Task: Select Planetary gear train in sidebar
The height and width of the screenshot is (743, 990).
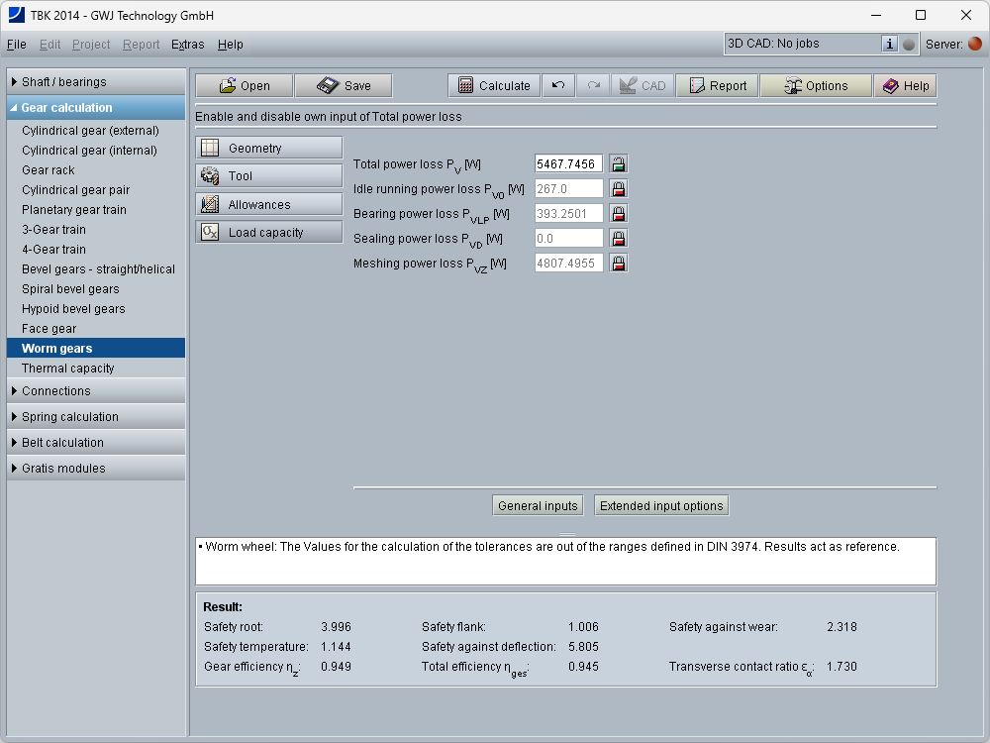Action: click(74, 210)
